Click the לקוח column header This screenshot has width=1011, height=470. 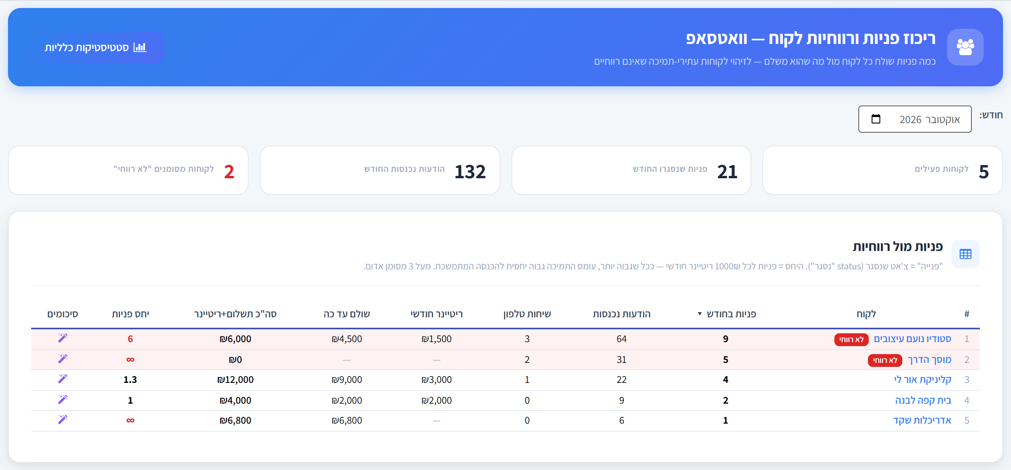(x=866, y=314)
